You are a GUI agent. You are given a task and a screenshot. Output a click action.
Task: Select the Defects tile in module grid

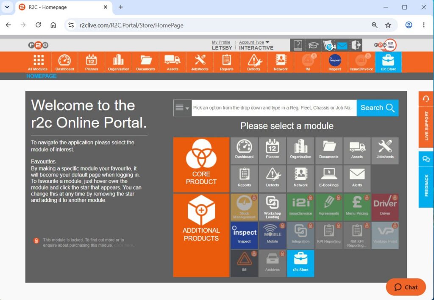(273, 179)
